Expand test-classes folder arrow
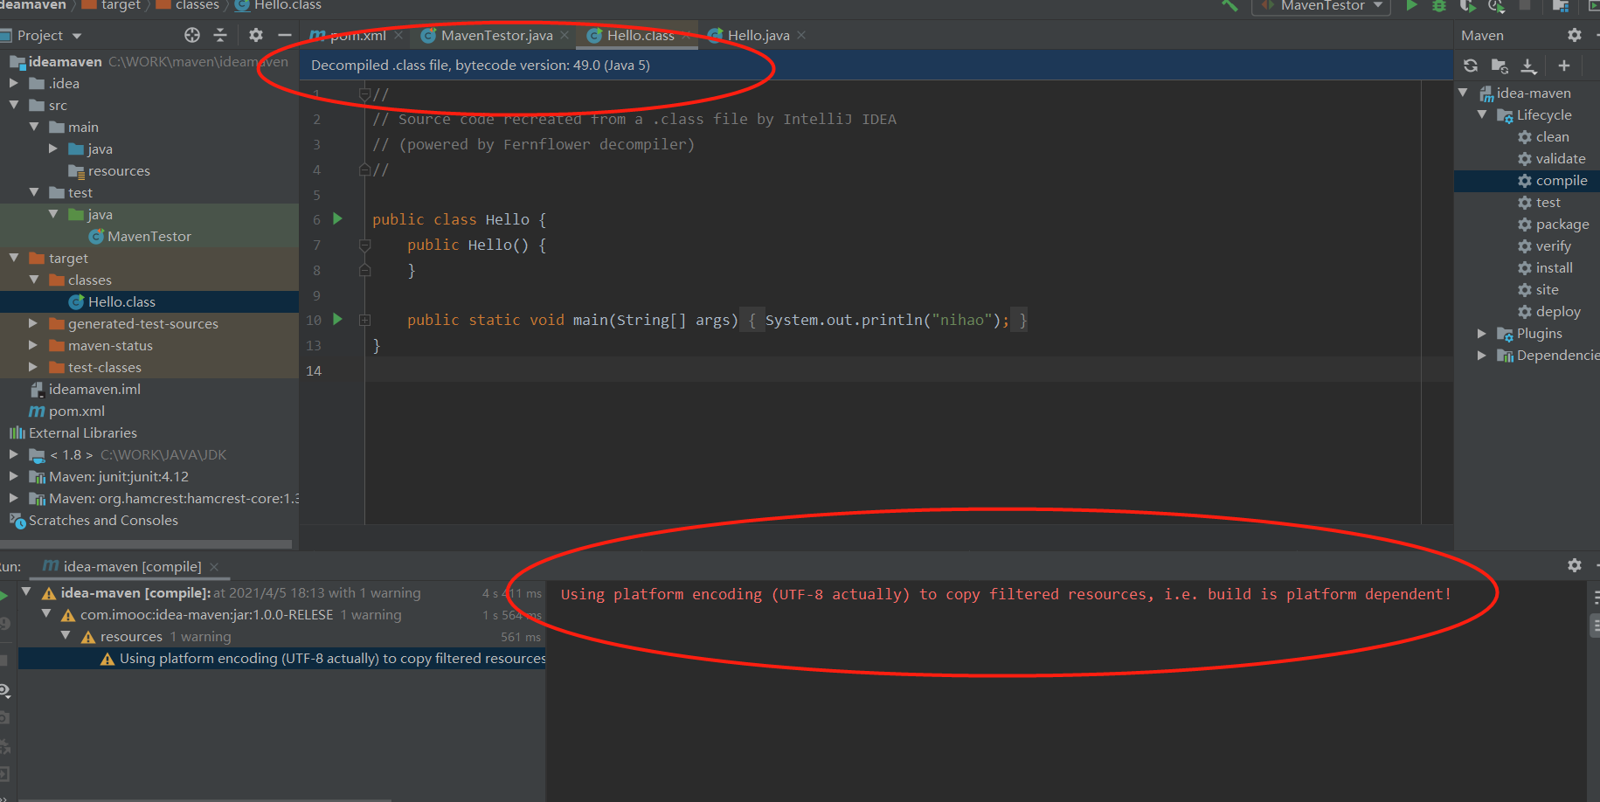 click(x=33, y=367)
